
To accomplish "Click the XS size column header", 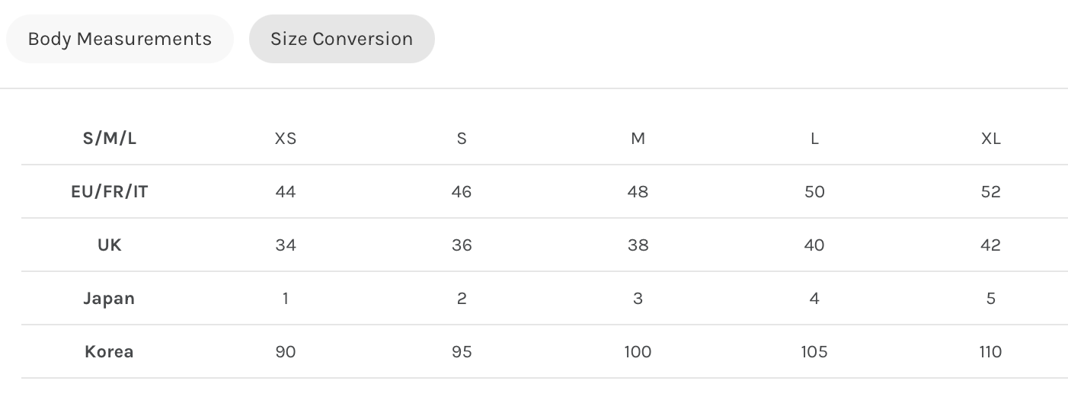I will point(286,138).
